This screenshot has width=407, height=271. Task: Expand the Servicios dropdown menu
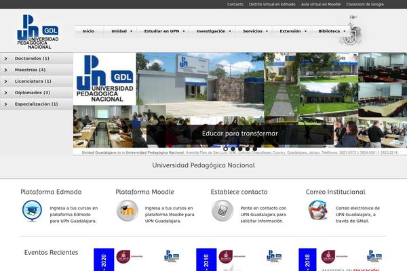tap(255, 31)
